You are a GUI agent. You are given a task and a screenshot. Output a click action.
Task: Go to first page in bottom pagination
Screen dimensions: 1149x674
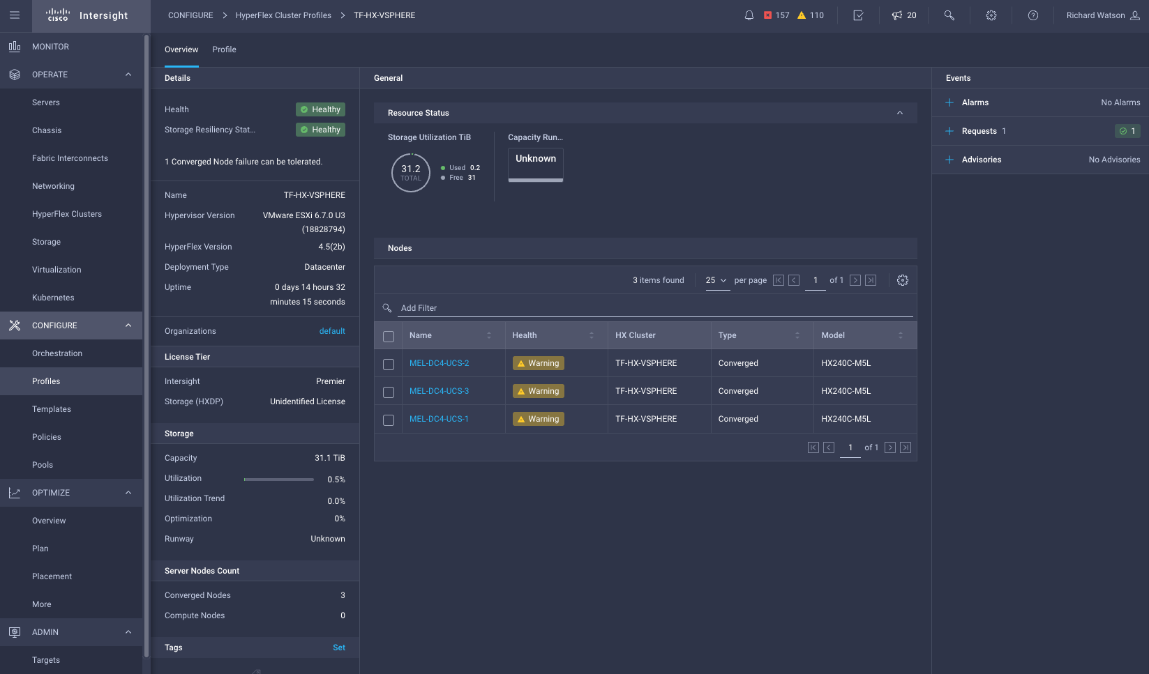[x=813, y=447]
